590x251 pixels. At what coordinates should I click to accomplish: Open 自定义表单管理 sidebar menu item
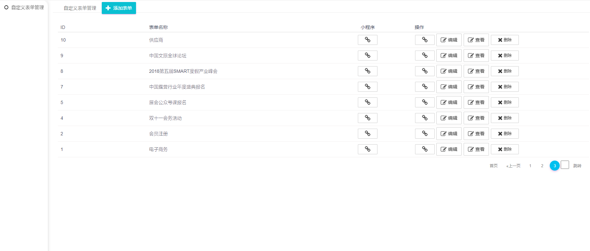coord(24,7)
